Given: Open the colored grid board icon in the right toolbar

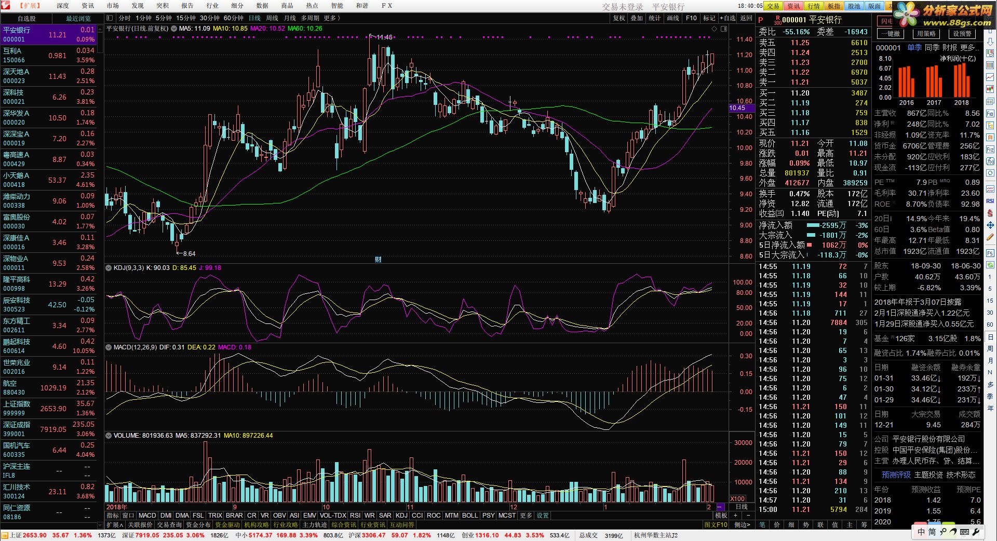Looking at the screenshot, I should (990, 65).
